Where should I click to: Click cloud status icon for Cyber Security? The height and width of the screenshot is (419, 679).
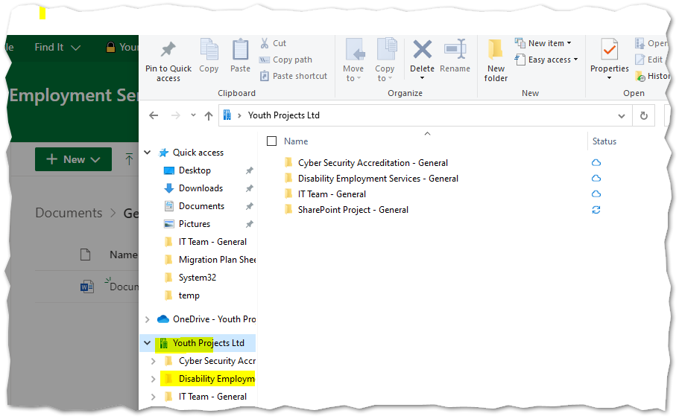click(596, 162)
